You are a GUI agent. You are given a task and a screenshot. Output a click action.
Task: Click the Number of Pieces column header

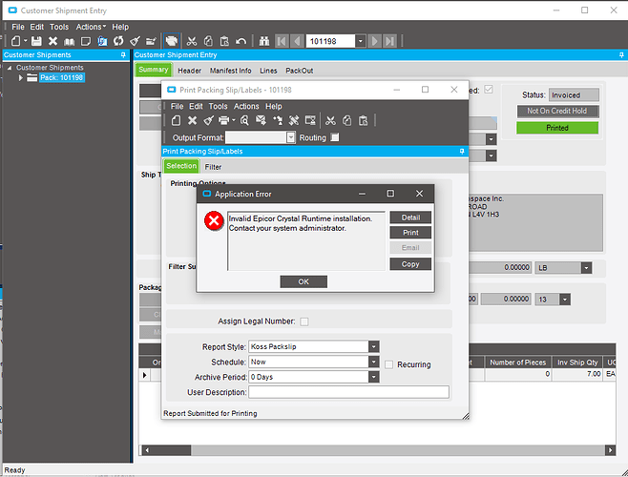point(517,363)
